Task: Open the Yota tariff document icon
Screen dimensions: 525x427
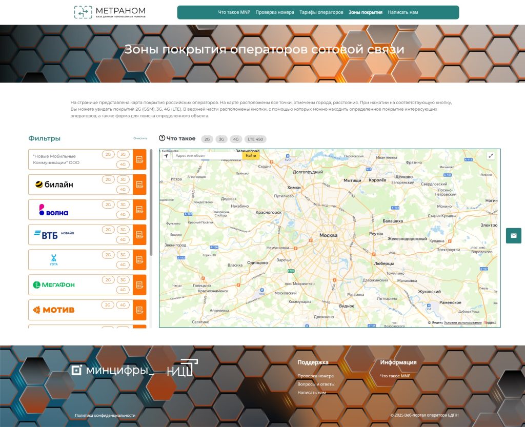Action: [x=139, y=260]
